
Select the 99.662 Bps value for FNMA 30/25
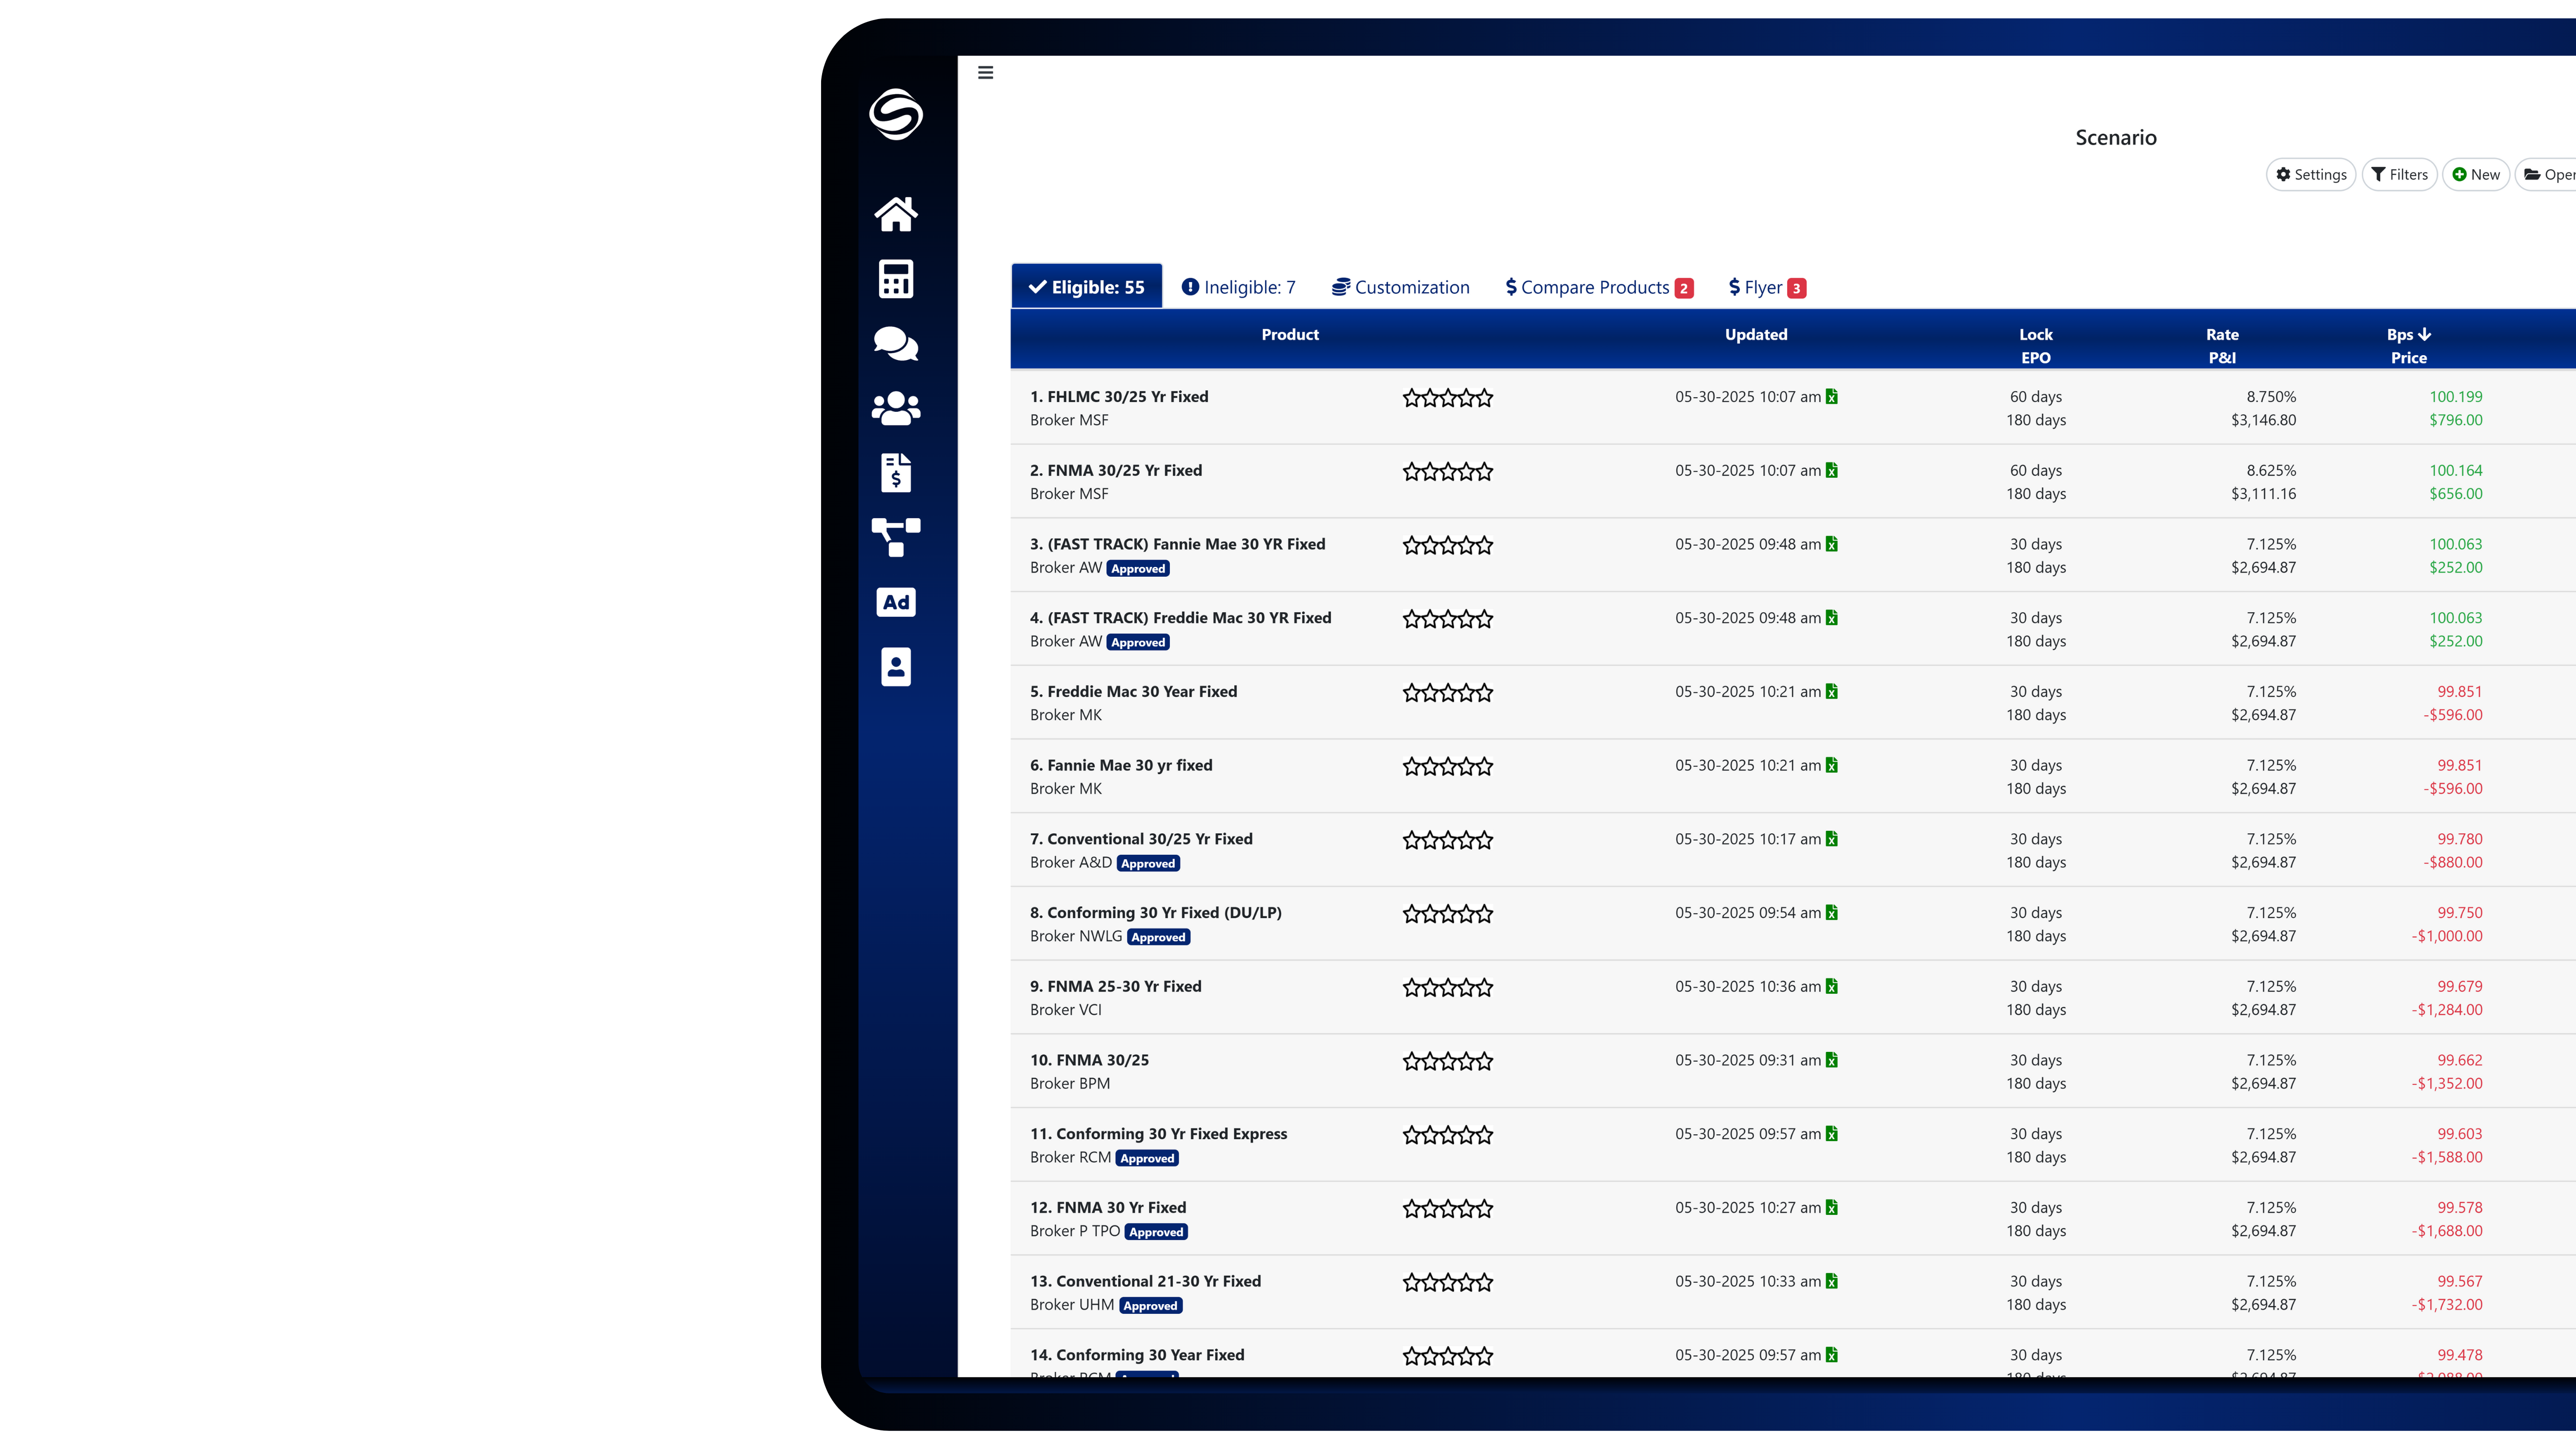coord(2459,1060)
